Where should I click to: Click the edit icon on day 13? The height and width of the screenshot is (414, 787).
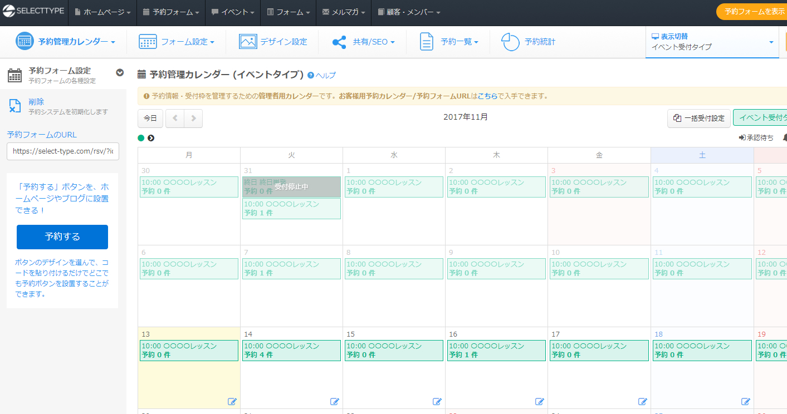232,401
